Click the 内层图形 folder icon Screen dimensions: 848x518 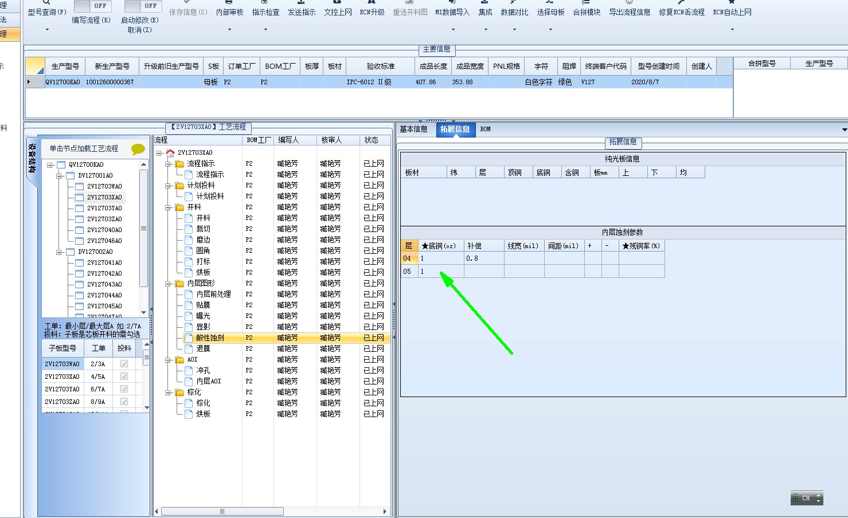tap(179, 283)
